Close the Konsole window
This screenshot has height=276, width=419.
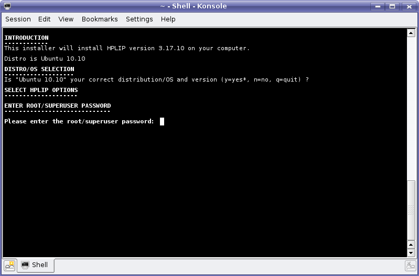(x=409, y=6)
